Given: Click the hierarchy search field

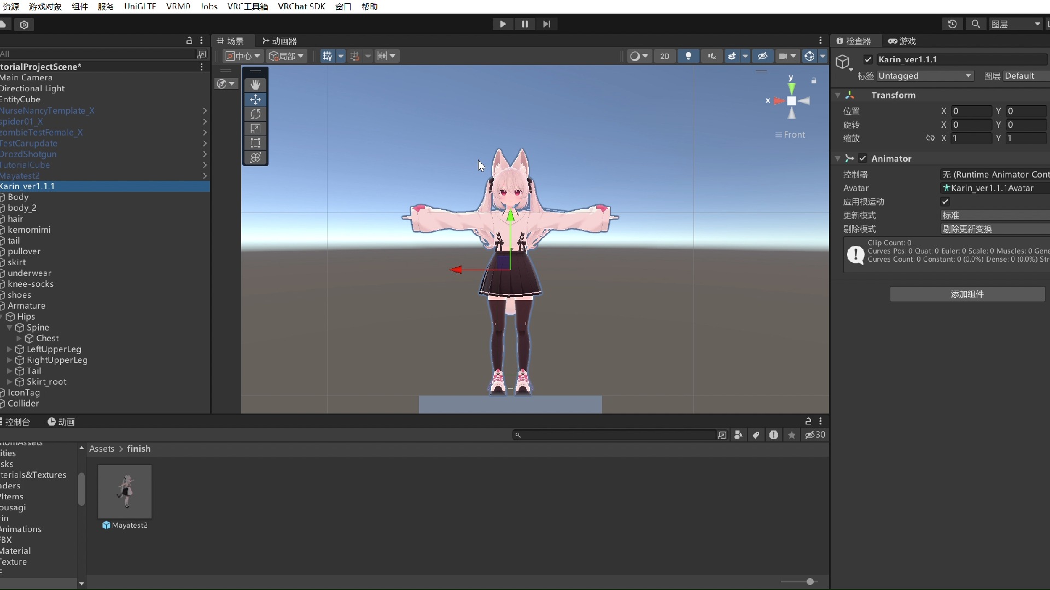Looking at the screenshot, I should tap(98, 54).
